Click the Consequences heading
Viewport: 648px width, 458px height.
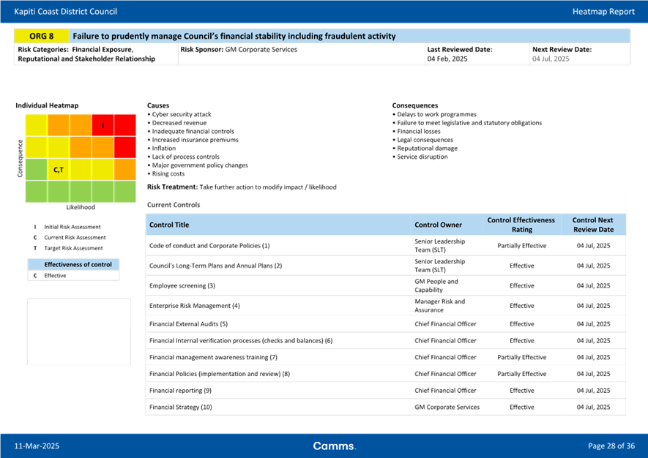pyautogui.click(x=415, y=105)
